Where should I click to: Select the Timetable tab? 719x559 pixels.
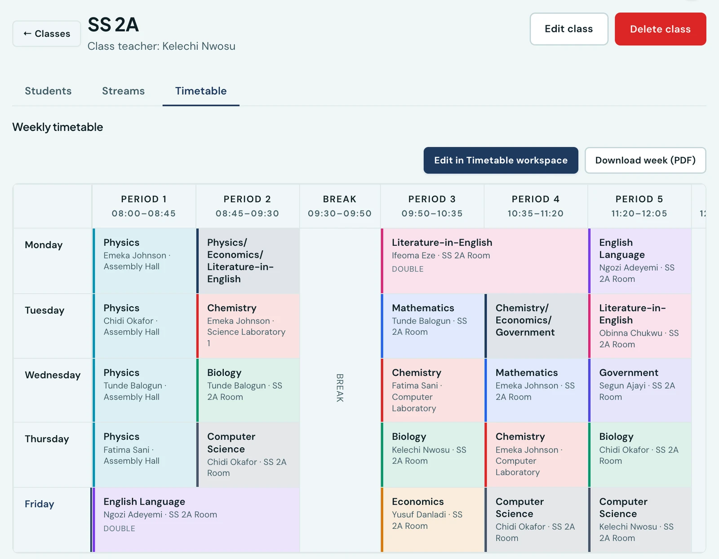[201, 91]
